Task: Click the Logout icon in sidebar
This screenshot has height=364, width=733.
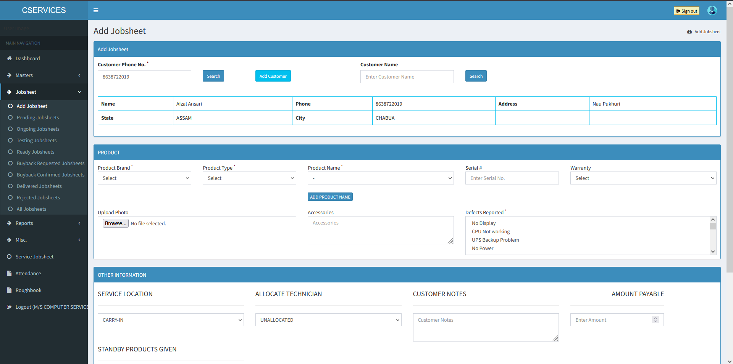Action: coord(9,307)
